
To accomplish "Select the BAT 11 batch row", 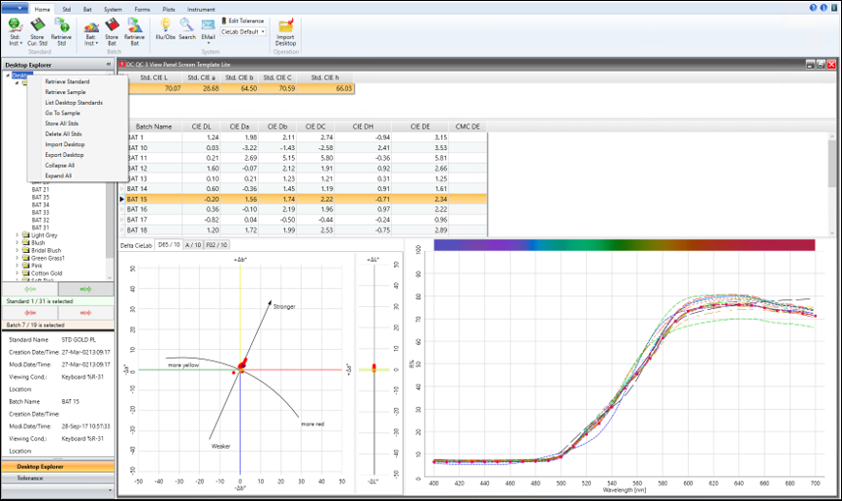I will tap(304, 158).
